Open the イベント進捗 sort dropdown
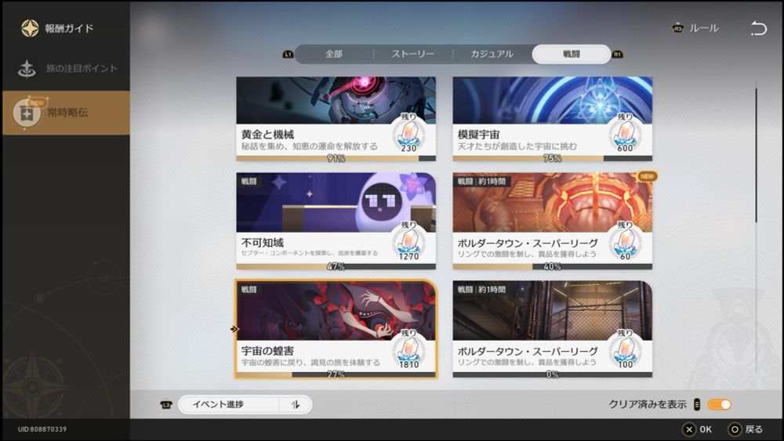The width and height of the screenshot is (784, 441). [245, 404]
